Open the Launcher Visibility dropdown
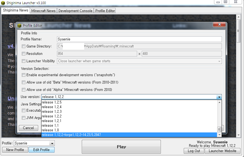 point(139,61)
